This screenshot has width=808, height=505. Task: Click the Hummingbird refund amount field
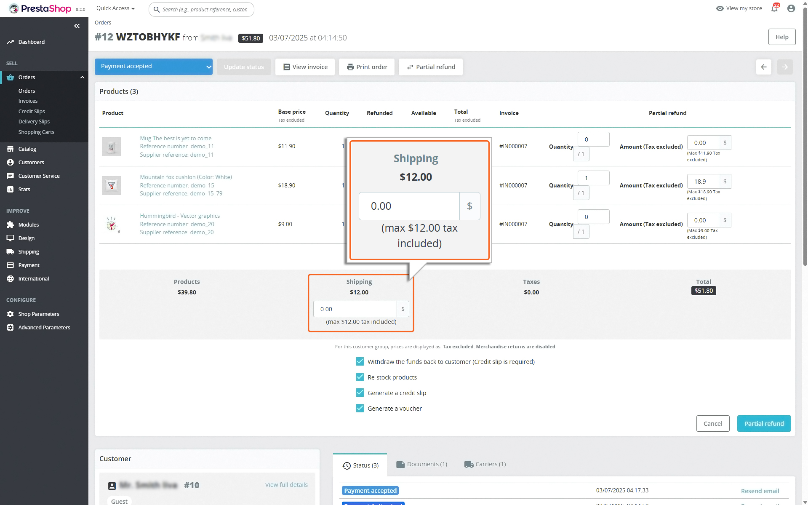click(703, 220)
